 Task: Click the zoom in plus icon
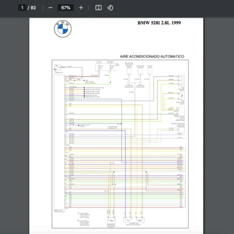click(x=81, y=8)
